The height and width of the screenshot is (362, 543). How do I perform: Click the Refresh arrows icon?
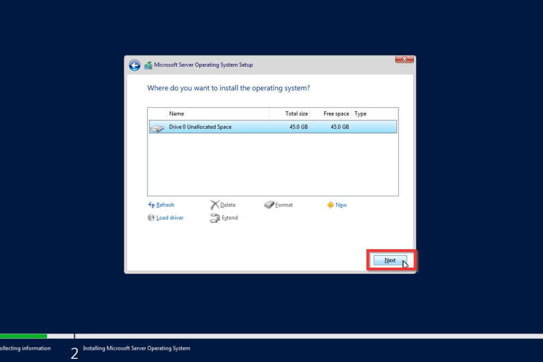pos(151,205)
